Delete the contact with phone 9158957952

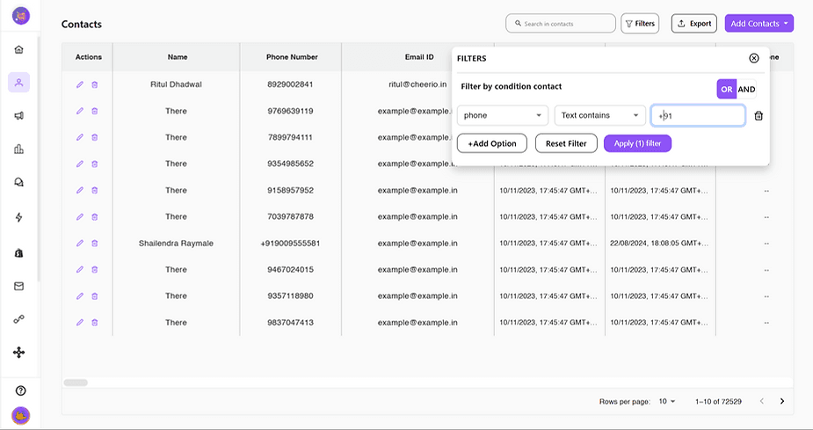pyautogui.click(x=94, y=190)
